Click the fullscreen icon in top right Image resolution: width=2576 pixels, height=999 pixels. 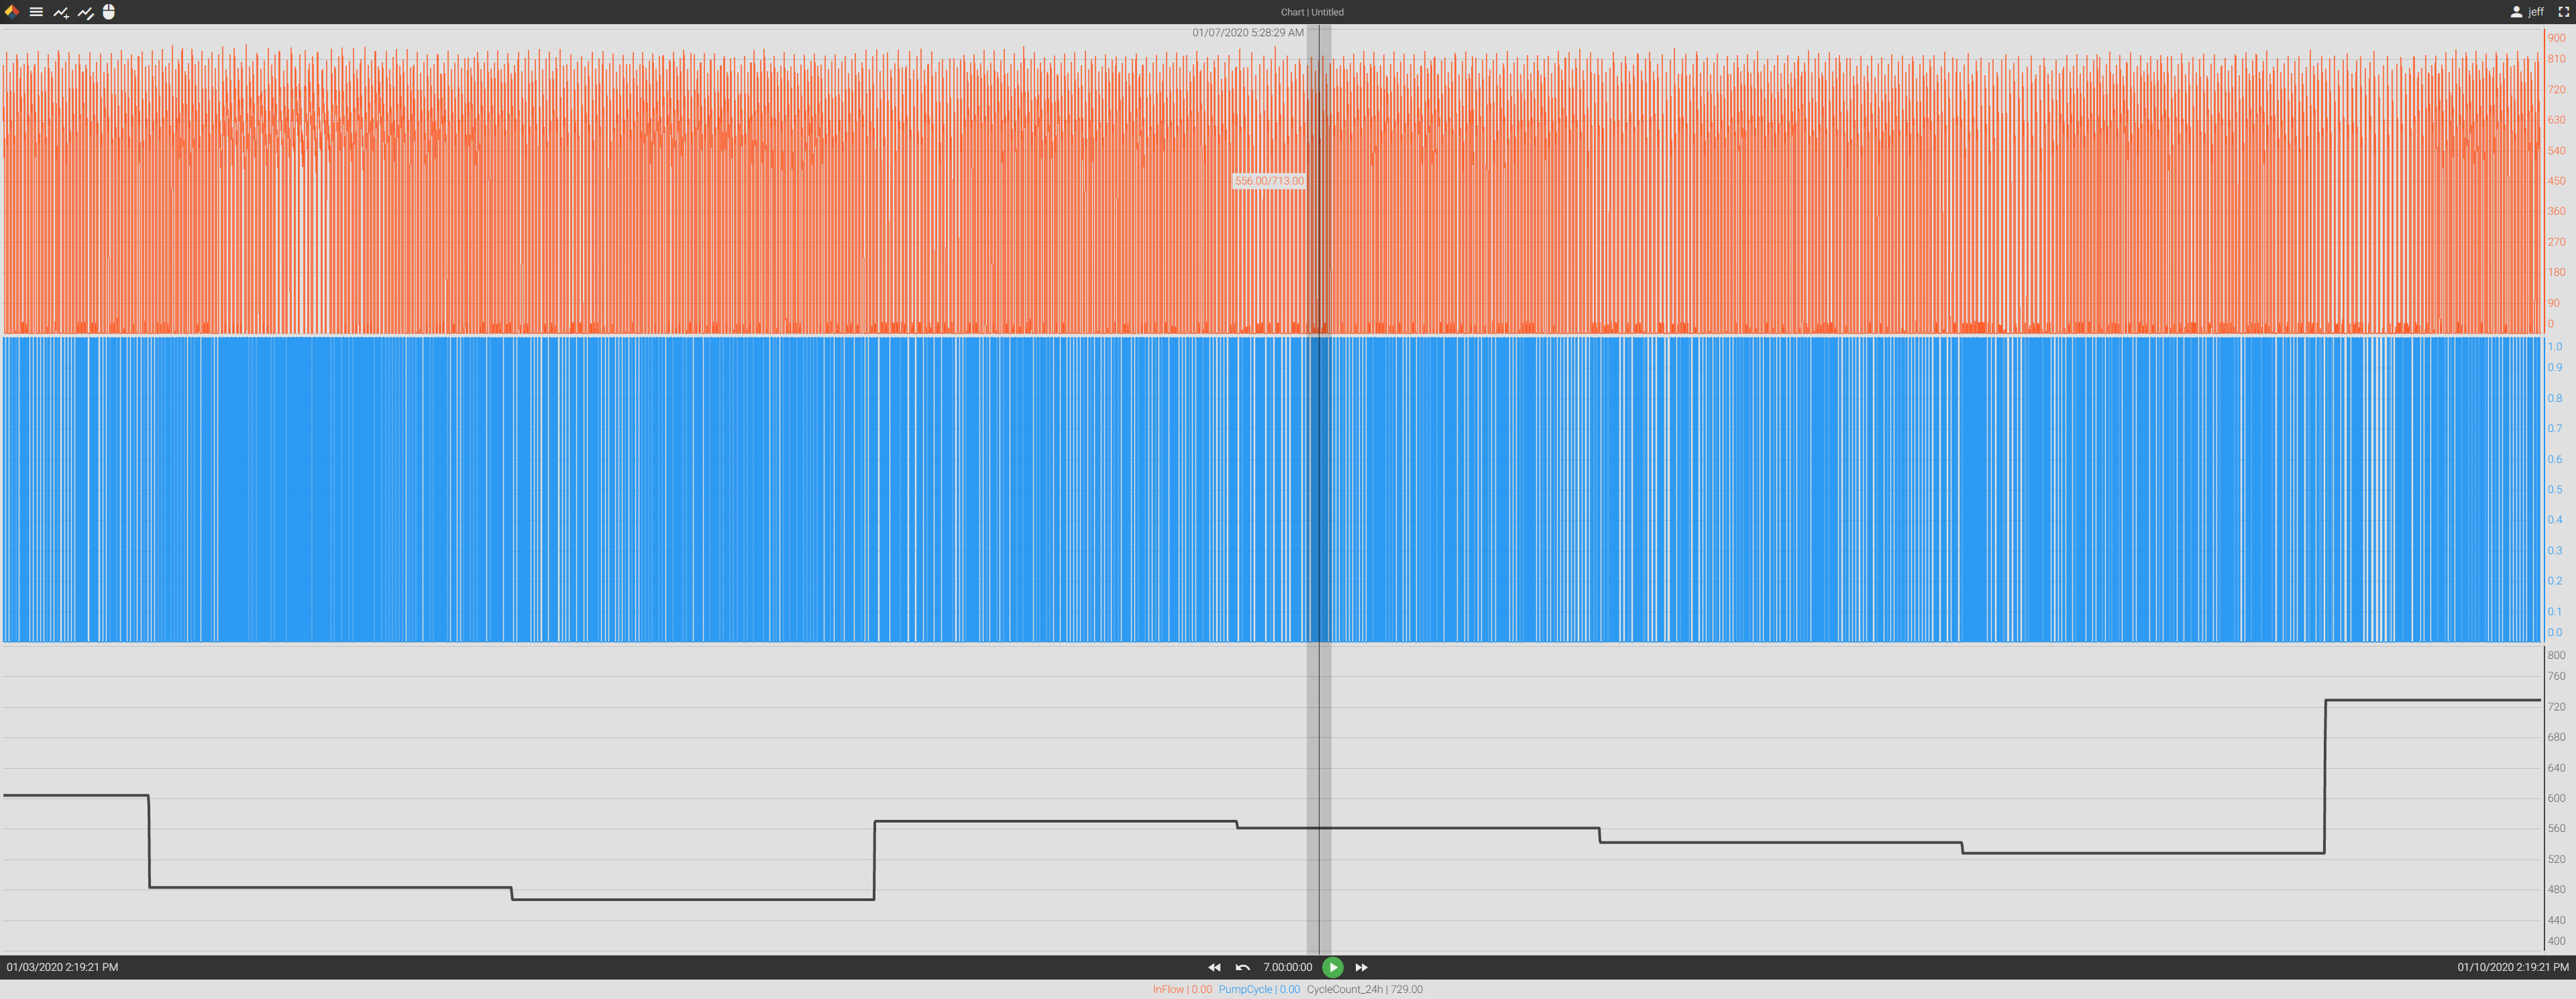[x=2563, y=12]
